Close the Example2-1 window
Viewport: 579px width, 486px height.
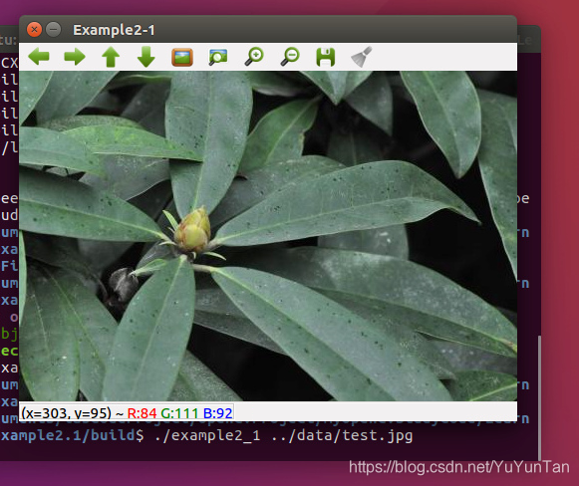pyautogui.click(x=34, y=29)
